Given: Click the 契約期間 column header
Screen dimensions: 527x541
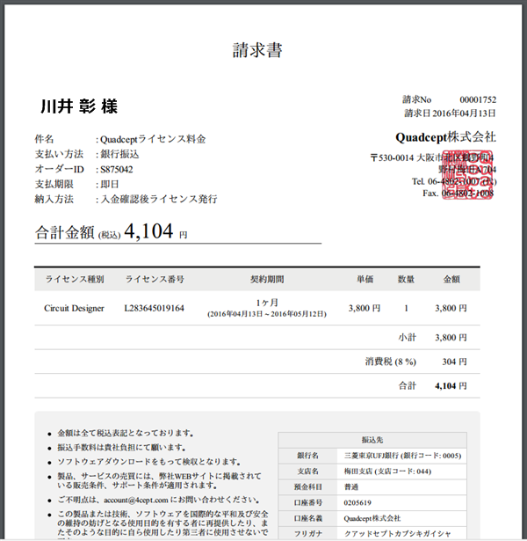Looking at the screenshot, I should pyautogui.click(x=267, y=279).
